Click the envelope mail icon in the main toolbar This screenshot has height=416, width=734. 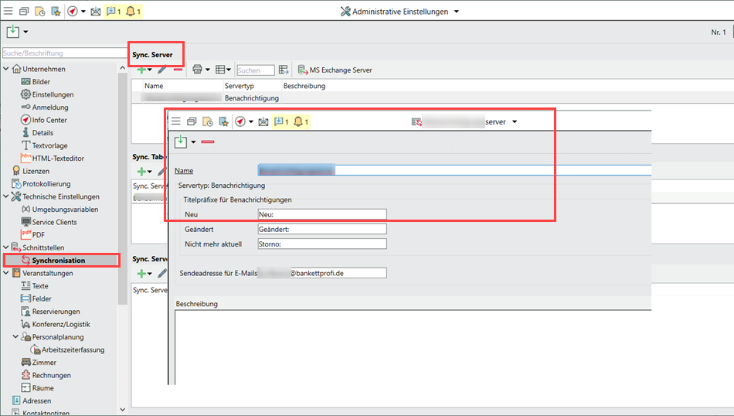click(96, 12)
